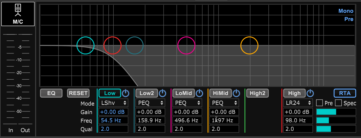Viewport: 361px width, 138px height.
Task: Click the LoMid Qual field
Action: (x=187, y=129)
